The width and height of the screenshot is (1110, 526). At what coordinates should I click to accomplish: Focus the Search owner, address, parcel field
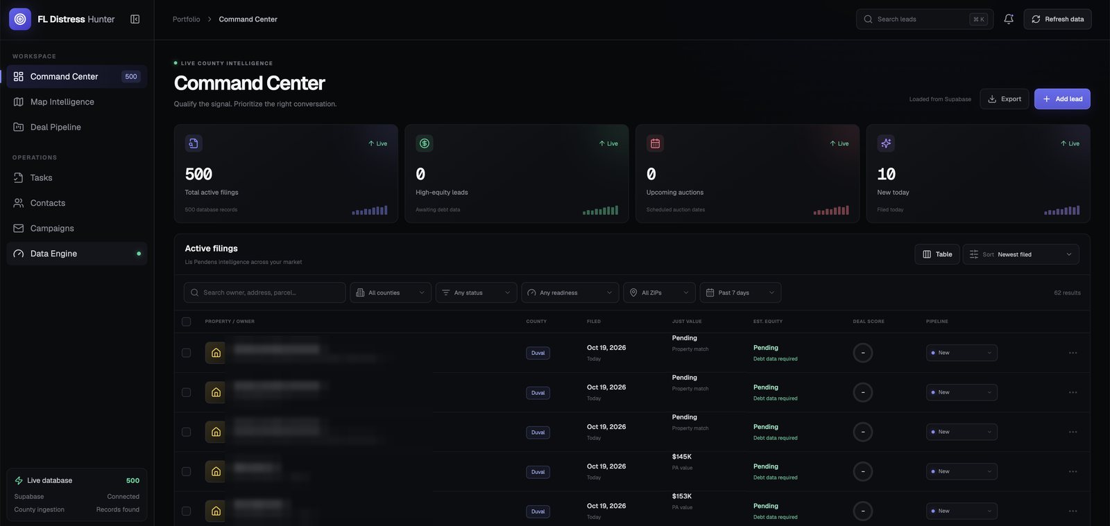pyautogui.click(x=265, y=292)
